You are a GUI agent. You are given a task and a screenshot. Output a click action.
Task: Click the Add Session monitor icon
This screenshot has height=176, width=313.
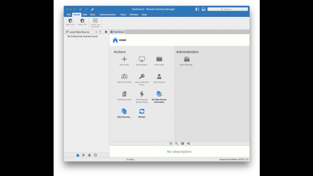click(142, 59)
